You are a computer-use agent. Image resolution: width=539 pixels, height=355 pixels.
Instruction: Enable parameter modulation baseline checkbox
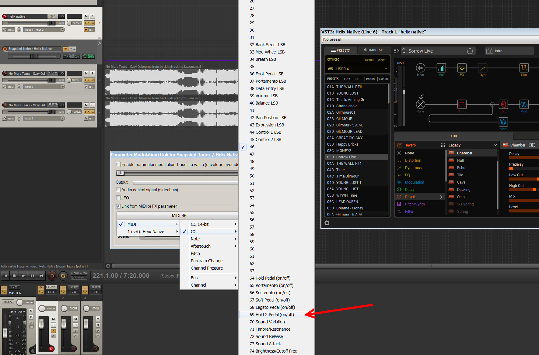[118, 164]
